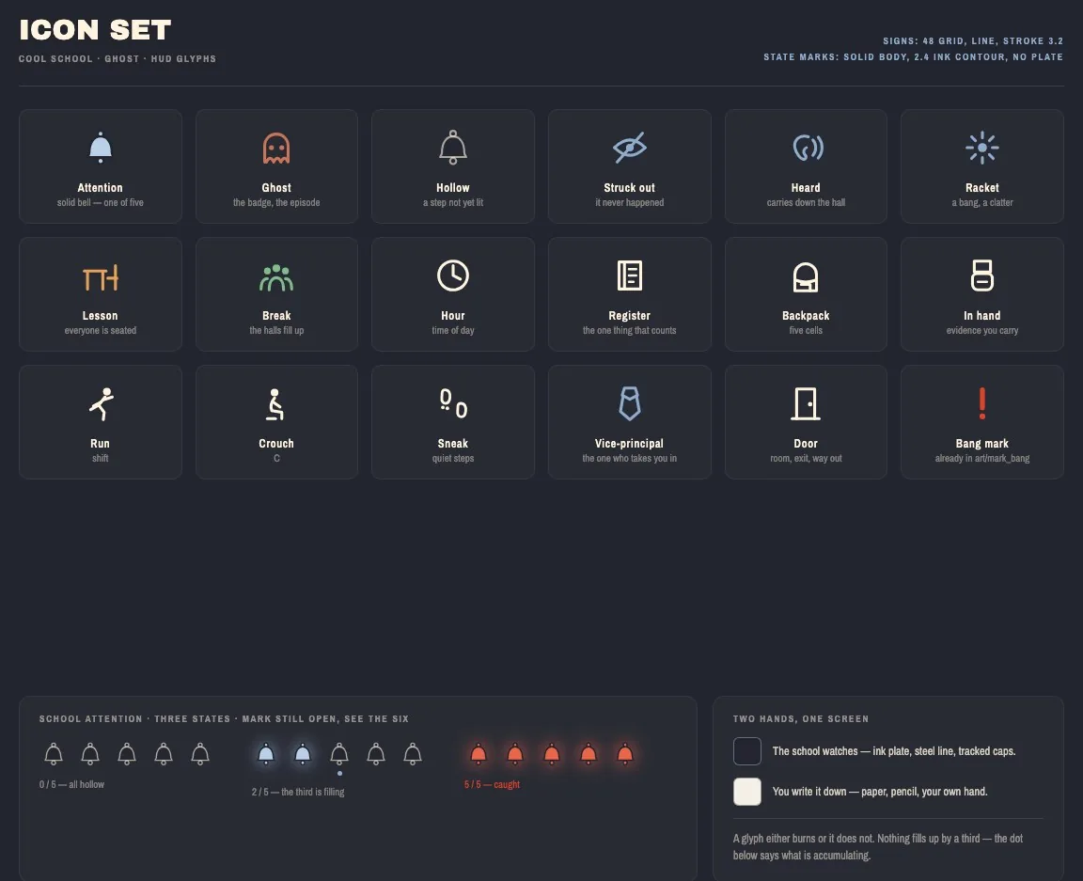This screenshot has width=1083, height=881.
Task: Click the 'TWO HANDS, ONE SCREEN' heading
Action: coord(801,718)
